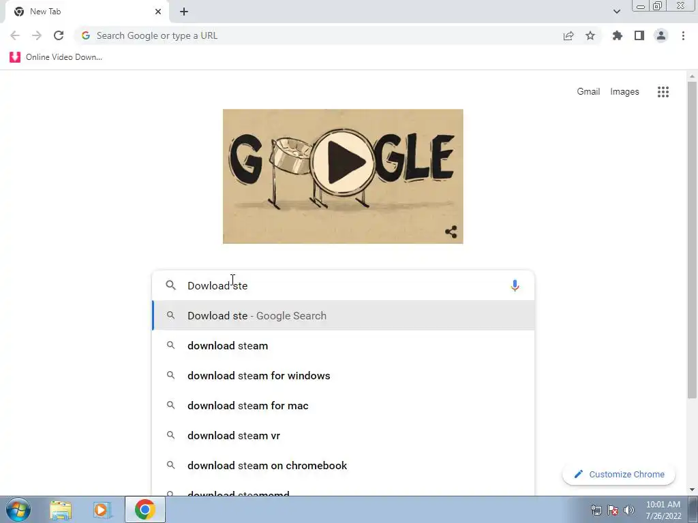
Task: Toggle the side panel icon
Action: [x=639, y=35]
